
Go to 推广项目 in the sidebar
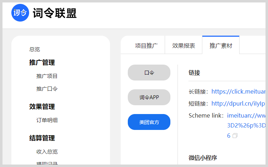click(47, 76)
